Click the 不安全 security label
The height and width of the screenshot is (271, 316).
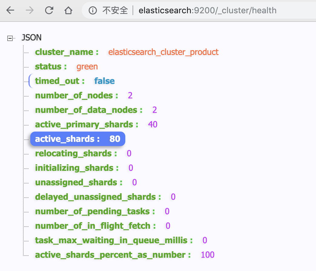pos(115,10)
